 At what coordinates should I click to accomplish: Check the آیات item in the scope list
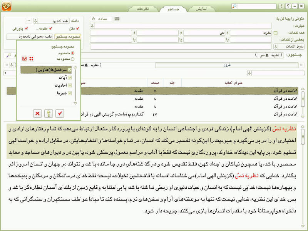tap(70, 78)
